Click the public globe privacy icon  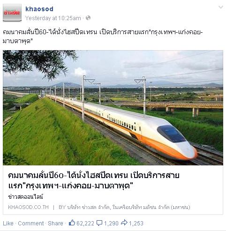[88, 18]
